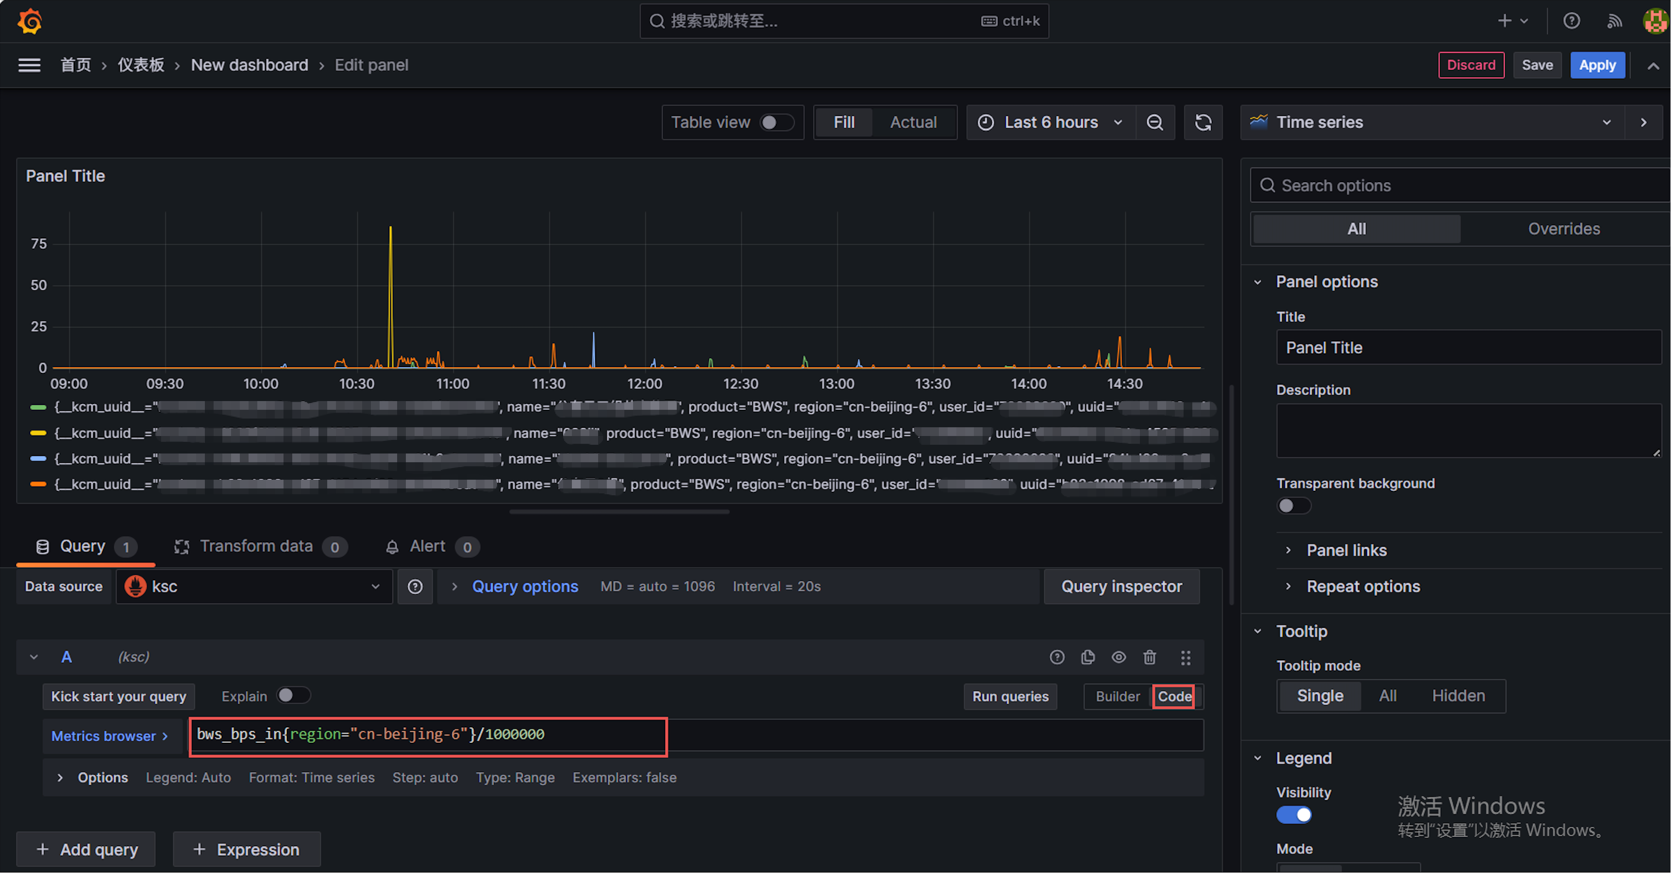The width and height of the screenshot is (1671, 873).
Task: Click the refresh dashboard icon
Action: pos(1203,122)
